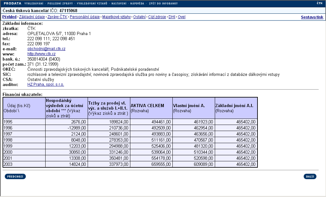Image resolution: width=326 pixels, height=197 pixels.
Task: Open the auditor HZ Praha link
Action: [x=46, y=84]
